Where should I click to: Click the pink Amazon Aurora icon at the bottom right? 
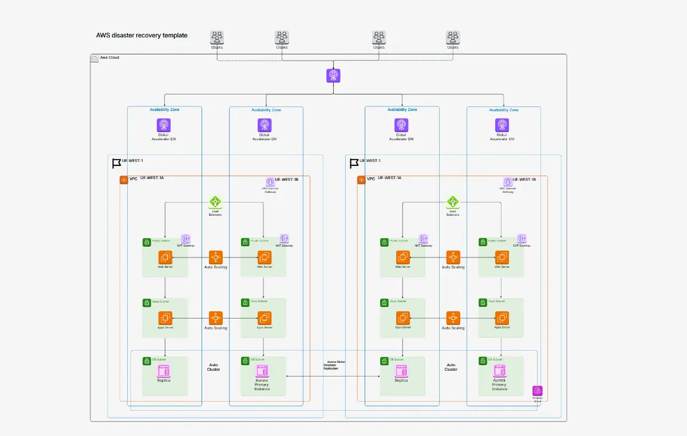[537, 390]
